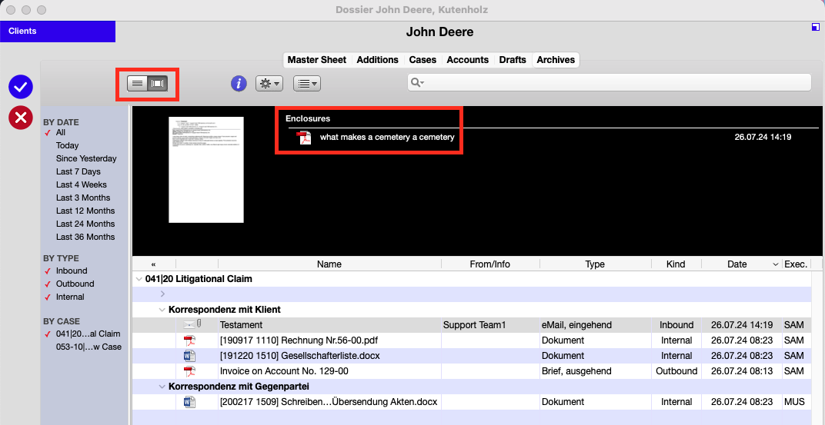
Task: Sort by the Name column
Action: point(329,264)
